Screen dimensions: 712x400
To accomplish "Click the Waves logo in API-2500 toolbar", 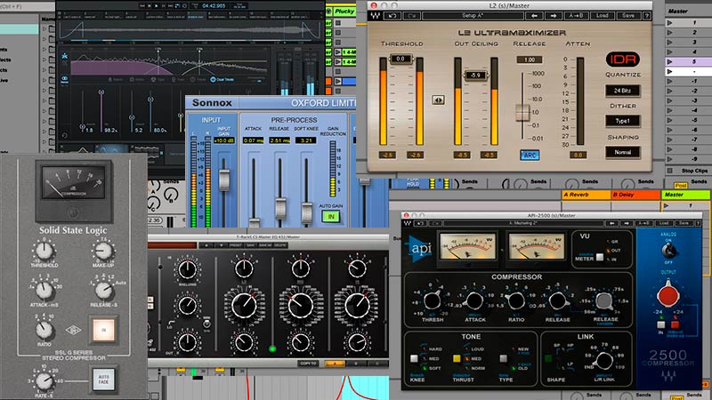I will [408, 223].
